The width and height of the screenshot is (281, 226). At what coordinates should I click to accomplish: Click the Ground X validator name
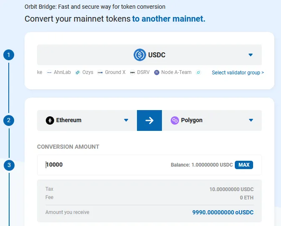(x=115, y=72)
